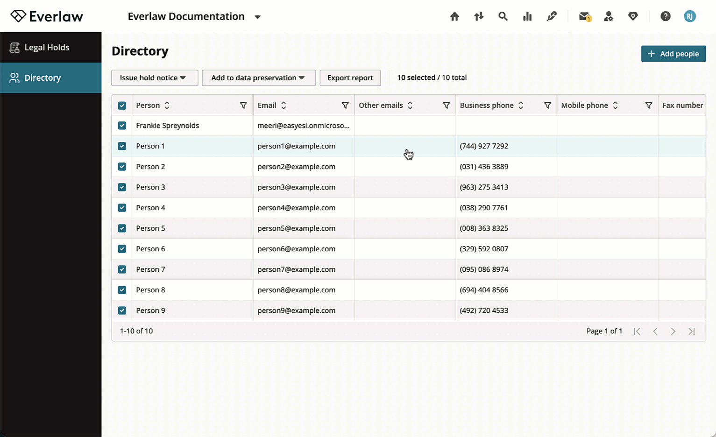Click the Page 1 of 1 indicator
This screenshot has width=716, height=437.
click(x=604, y=331)
